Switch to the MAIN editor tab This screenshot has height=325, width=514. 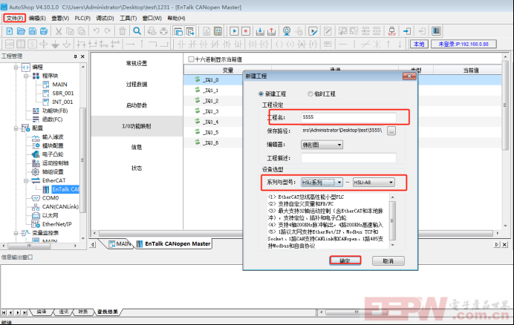[x=120, y=243]
